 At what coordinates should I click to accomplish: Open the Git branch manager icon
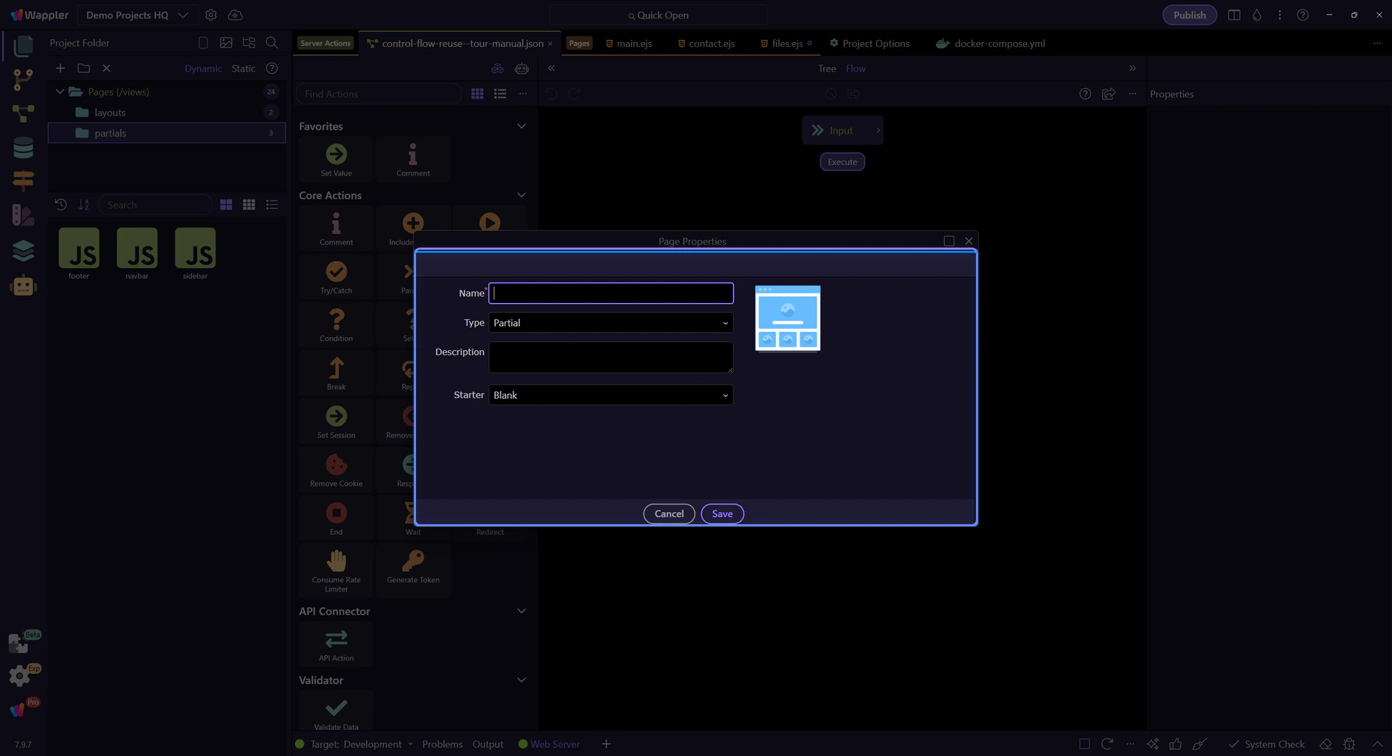[23, 80]
